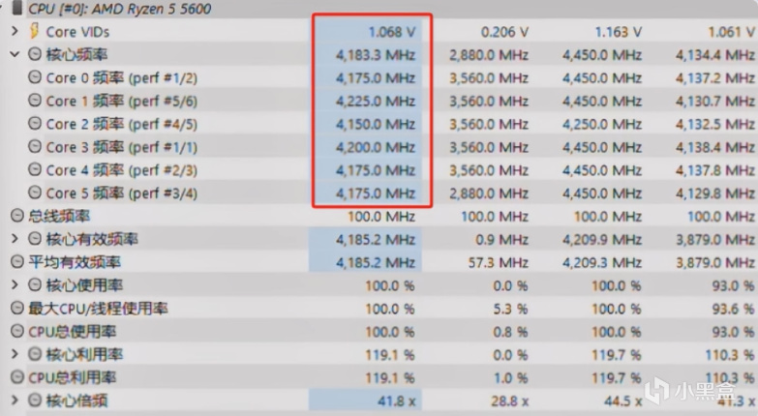This screenshot has width=758, height=416.
Task: Click the clock icon beside 总线频率
Action: pyautogui.click(x=17, y=216)
